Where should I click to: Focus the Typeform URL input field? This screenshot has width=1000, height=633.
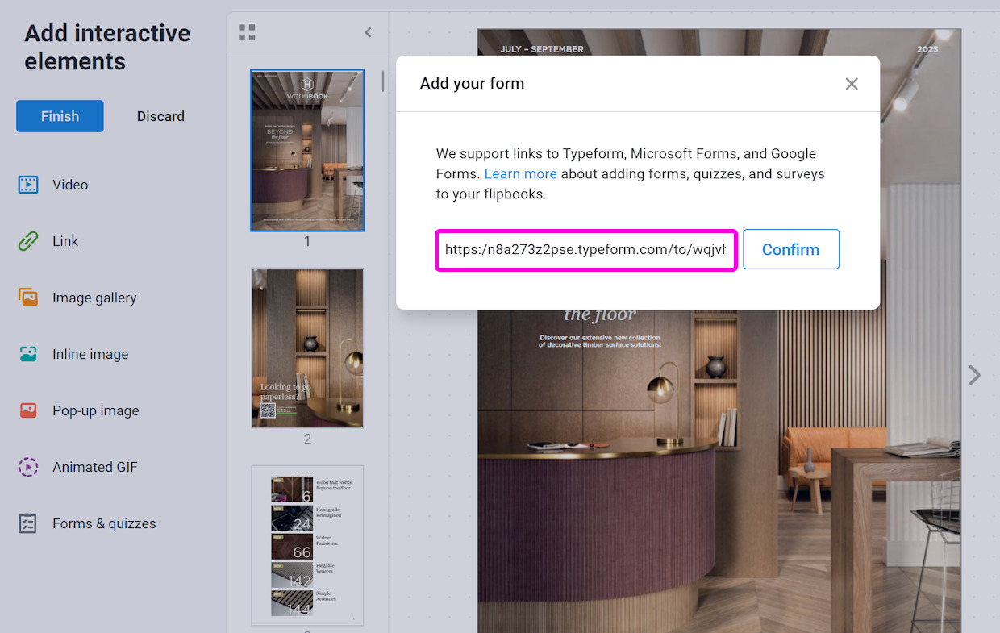tap(585, 250)
